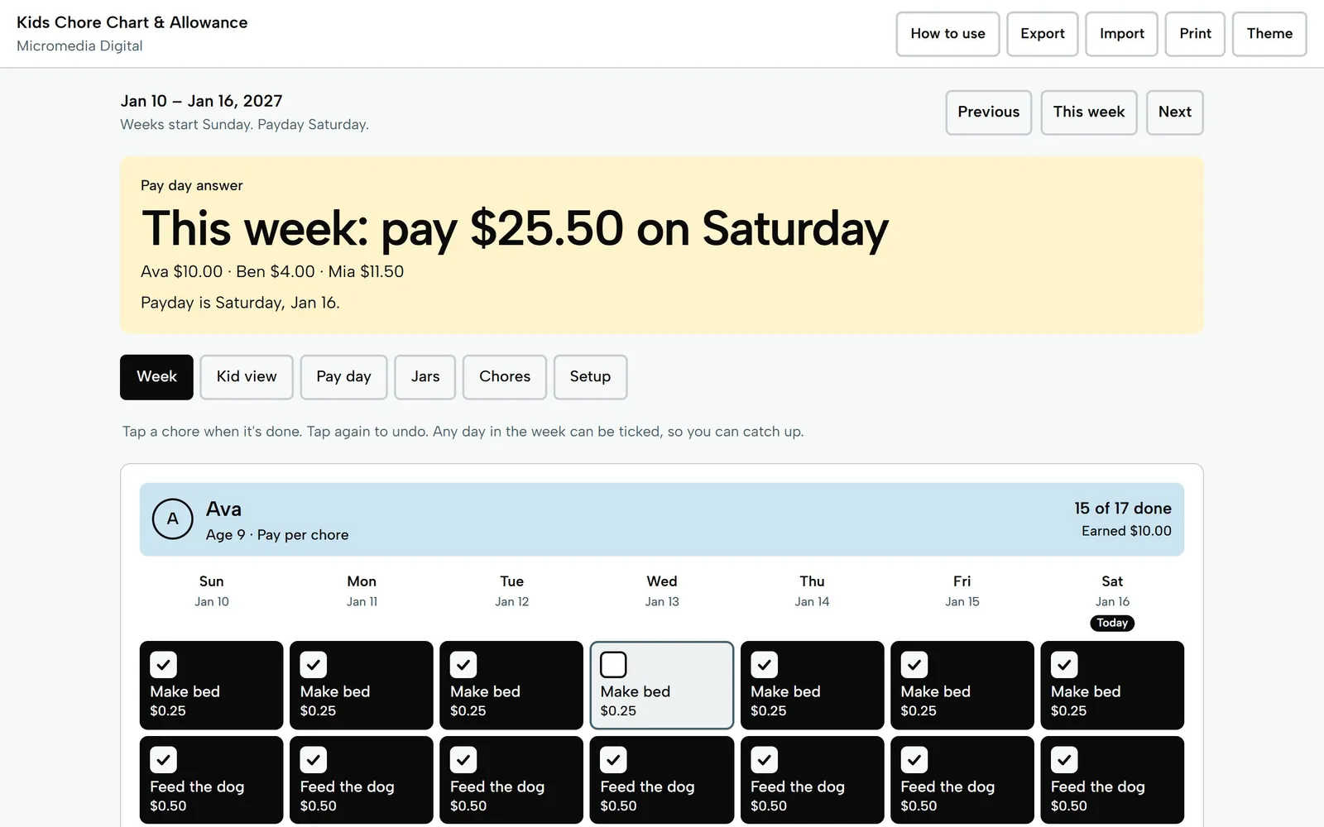
Task: Open the Chores tab
Action: pyautogui.click(x=505, y=377)
